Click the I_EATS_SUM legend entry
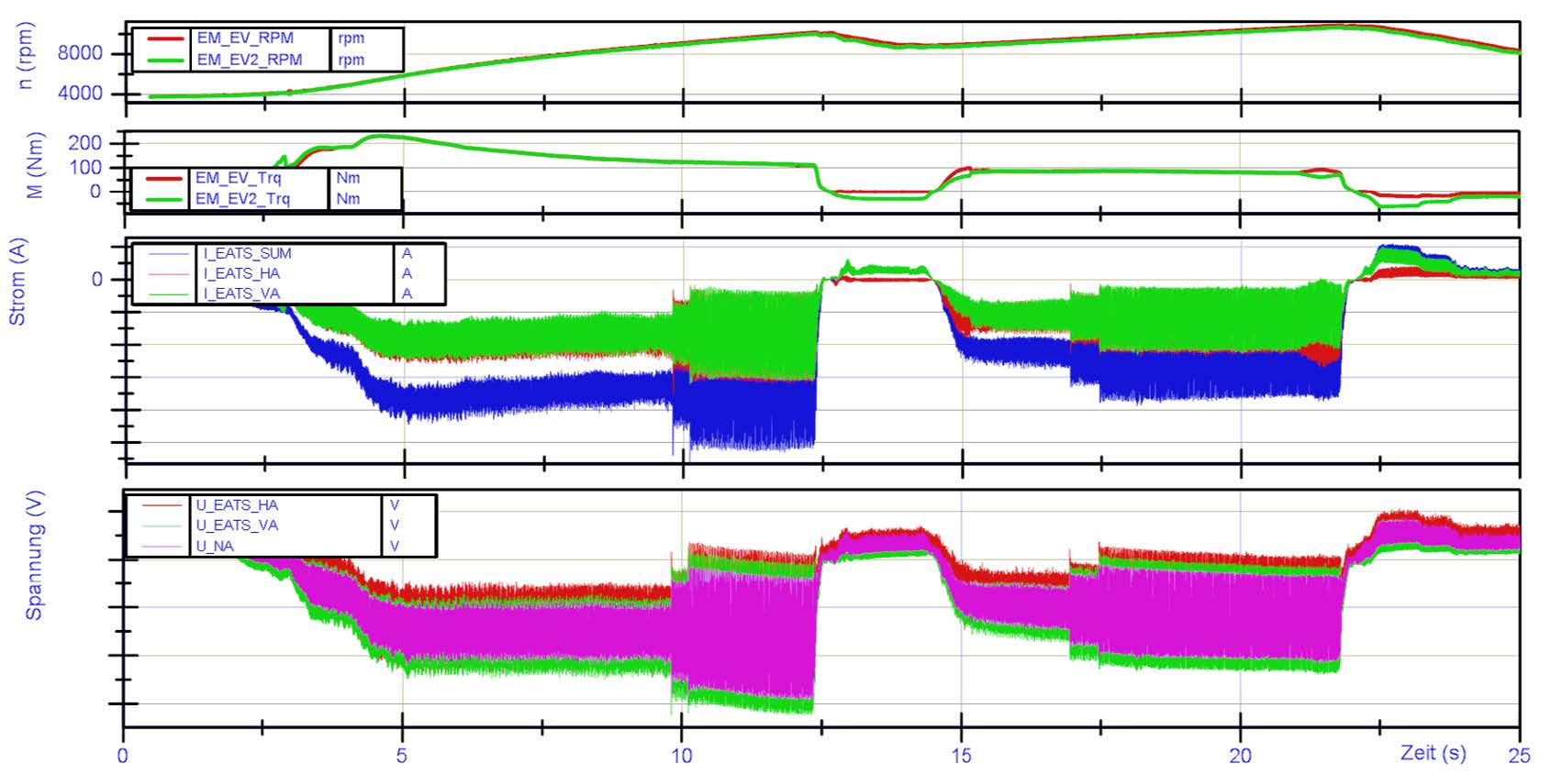The image size is (1551, 775). tap(247, 254)
